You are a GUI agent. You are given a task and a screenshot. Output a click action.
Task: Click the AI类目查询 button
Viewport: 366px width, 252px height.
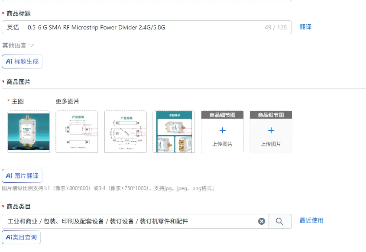coord(21,237)
